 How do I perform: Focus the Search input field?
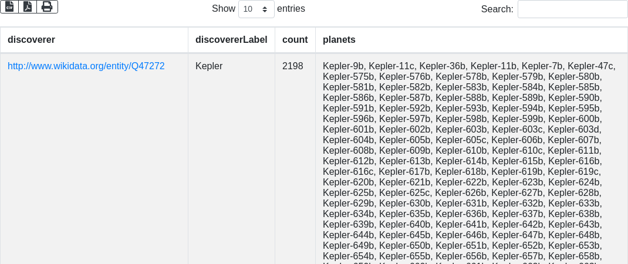click(x=572, y=9)
